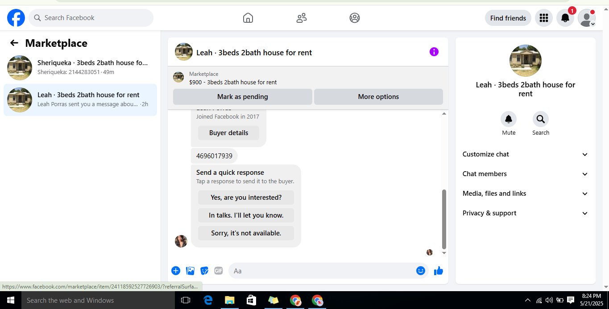
Task: Open the notifications bell
Action: (x=565, y=18)
